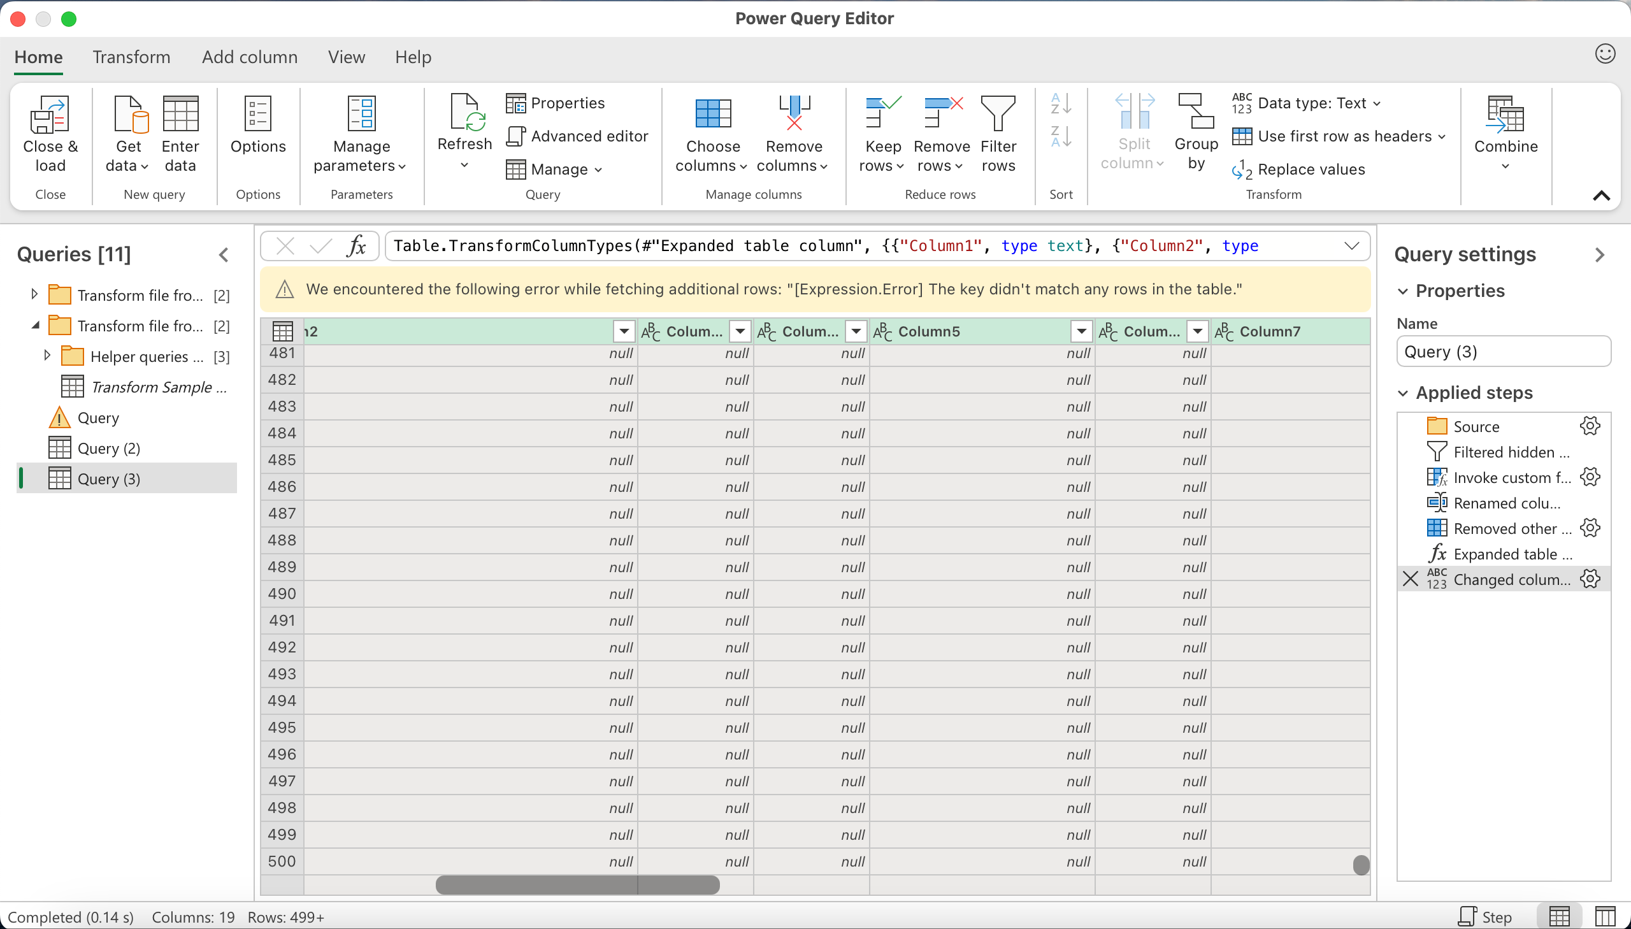The height and width of the screenshot is (929, 1631).
Task: Click the Group by icon
Action: (x=1195, y=112)
